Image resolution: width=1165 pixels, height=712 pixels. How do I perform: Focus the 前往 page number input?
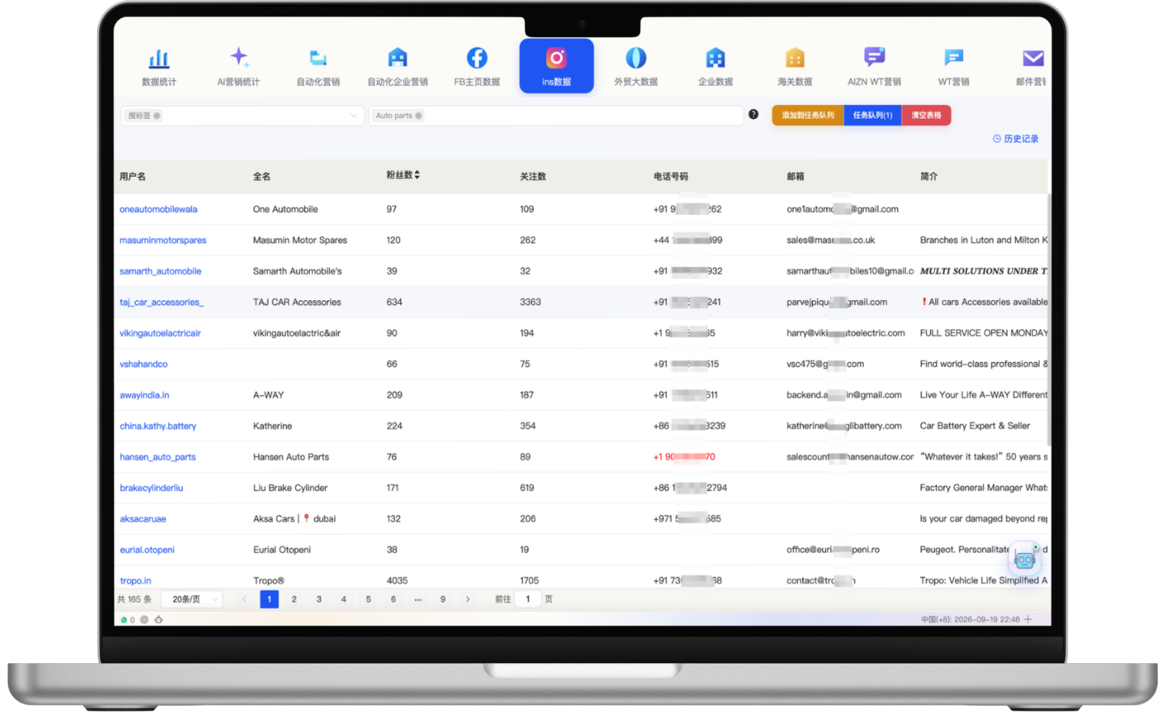tap(528, 600)
